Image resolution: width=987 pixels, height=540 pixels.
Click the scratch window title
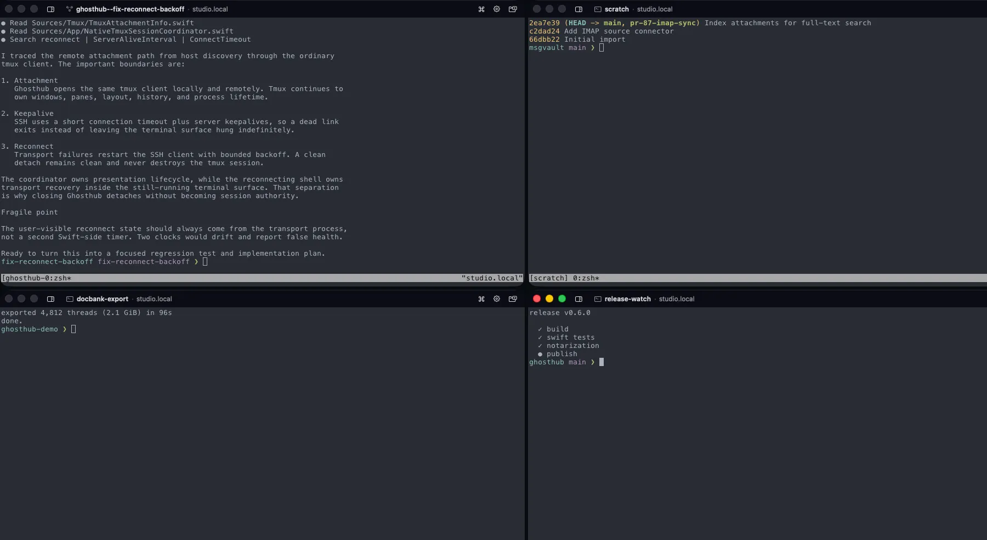click(x=616, y=9)
